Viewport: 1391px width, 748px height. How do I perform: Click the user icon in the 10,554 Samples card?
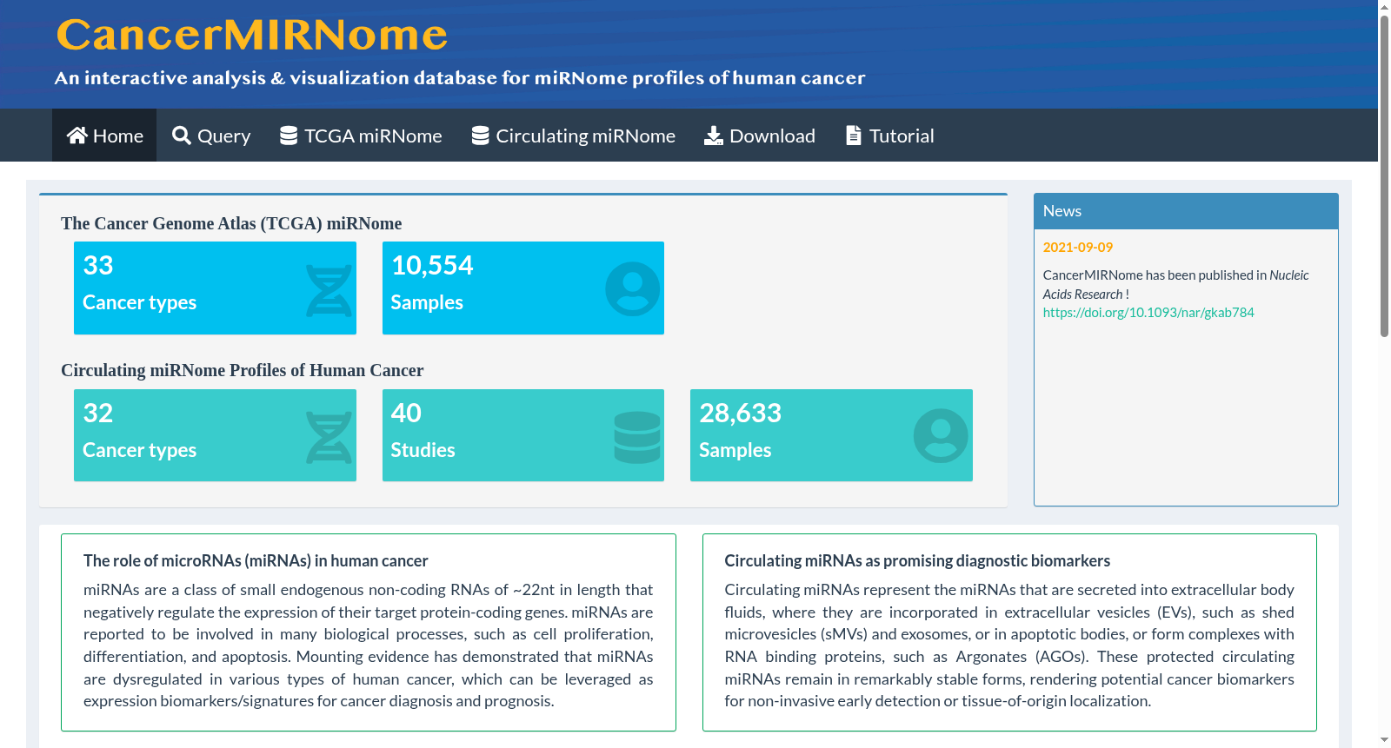click(633, 288)
